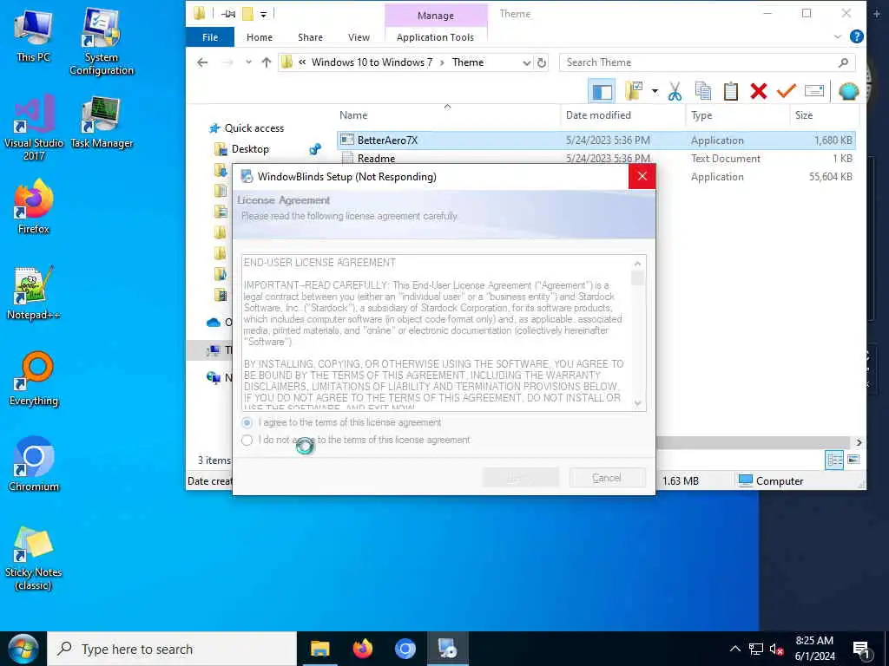Viewport: 889px width, 666px height.
Task: Select Desktop in navigation pane
Action: coord(250,149)
